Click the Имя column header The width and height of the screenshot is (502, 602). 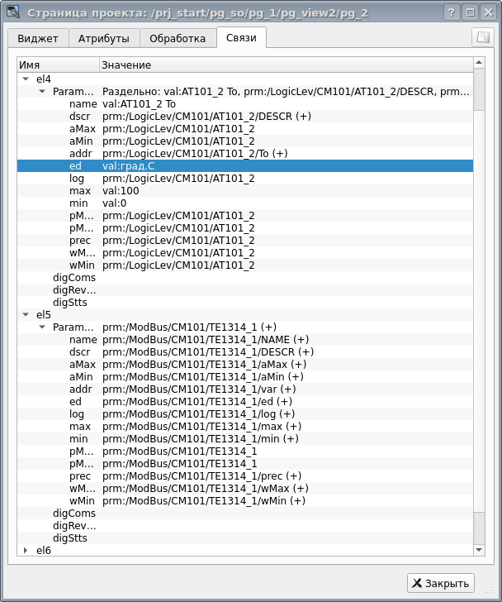pyautogui.click(x=58, y=64)
